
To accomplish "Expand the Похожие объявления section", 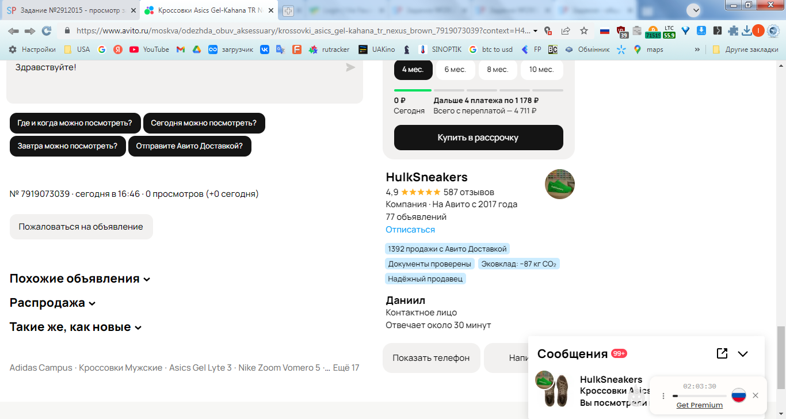I will tap(80, 279).
